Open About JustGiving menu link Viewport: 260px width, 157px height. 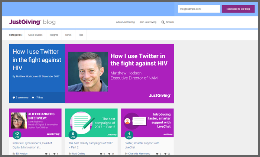click(x=126, y=22)
